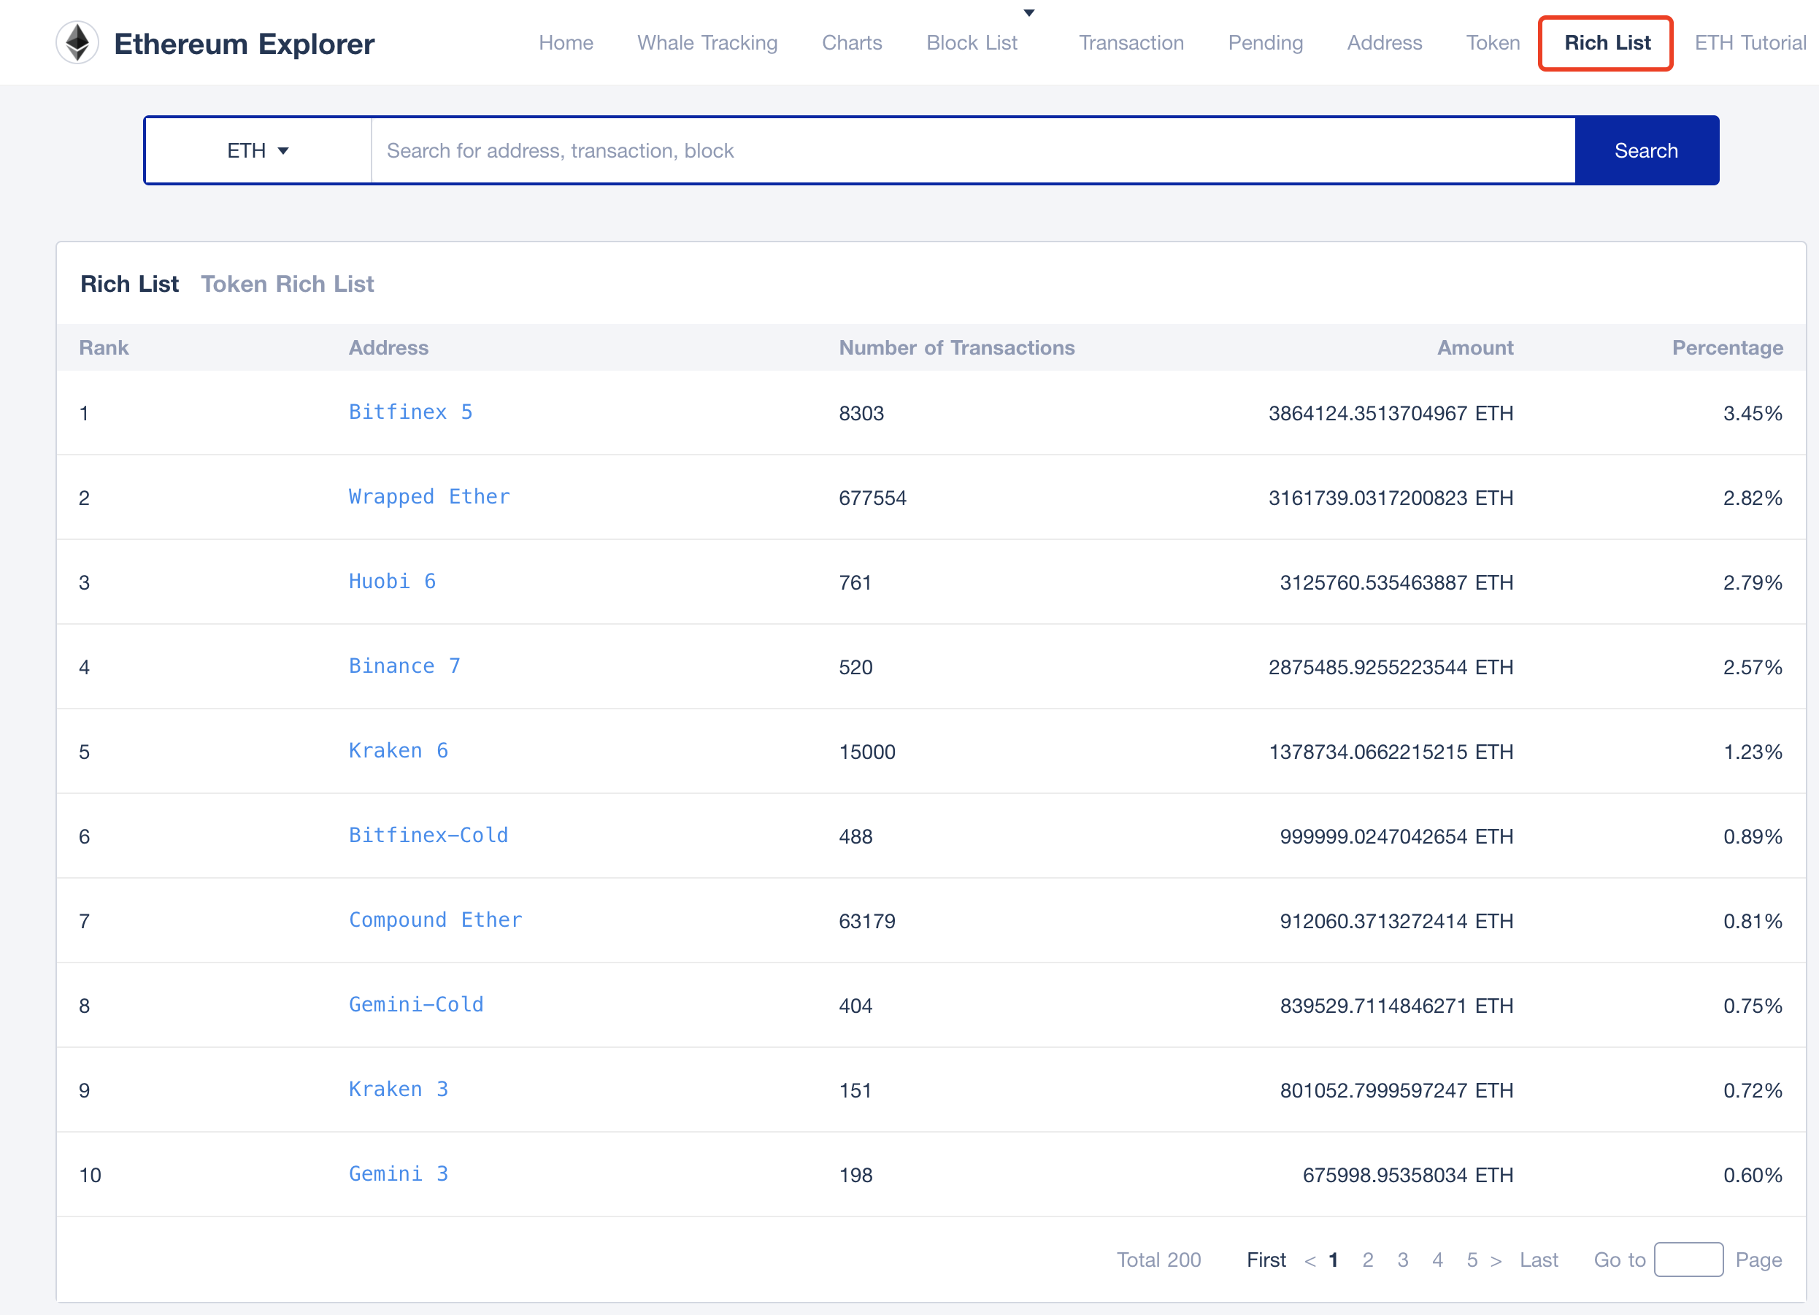Go to page 4
Image resolution: width=1819 pixels, height=1315 pixels.
(x=1437, y=1260)
